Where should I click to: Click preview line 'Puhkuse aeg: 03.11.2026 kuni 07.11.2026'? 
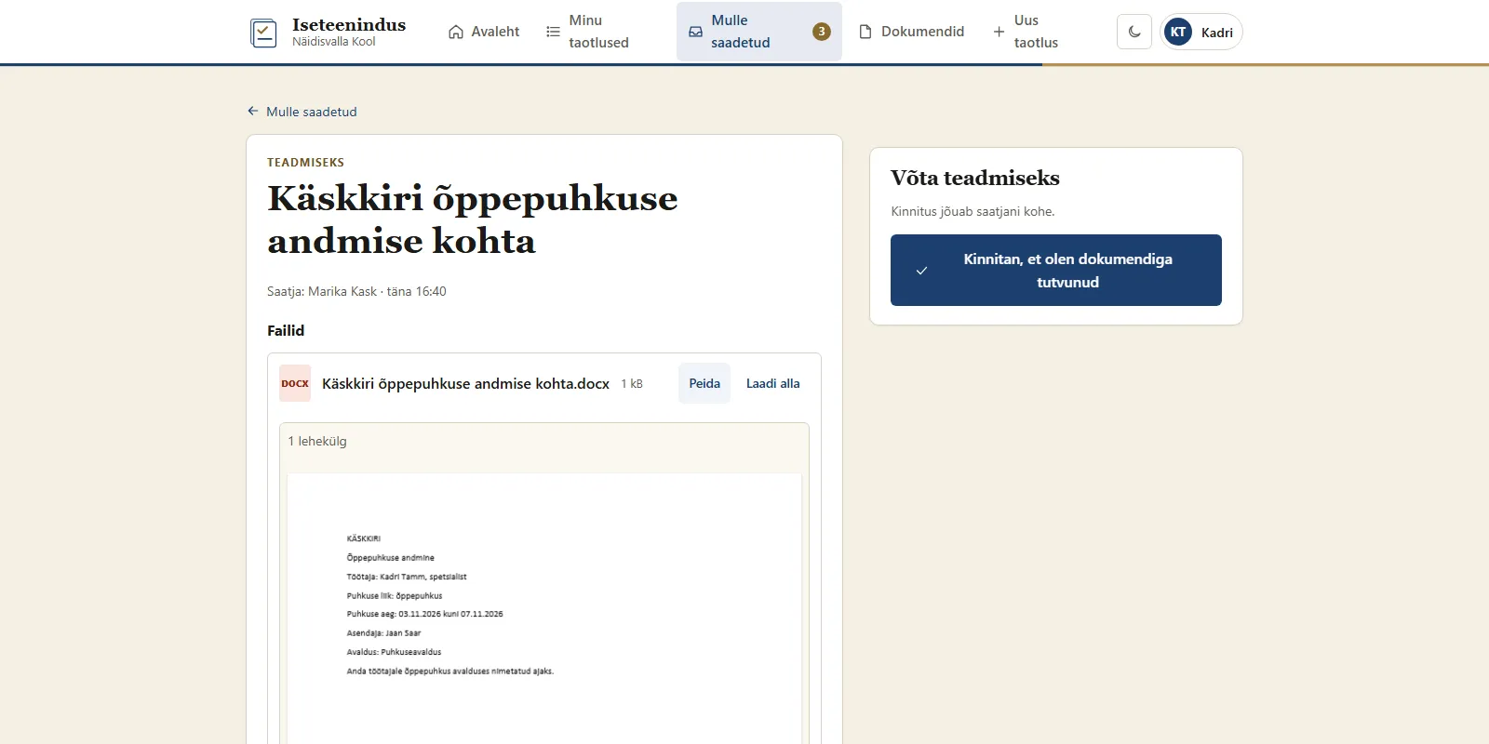click(x=424, y=614)
